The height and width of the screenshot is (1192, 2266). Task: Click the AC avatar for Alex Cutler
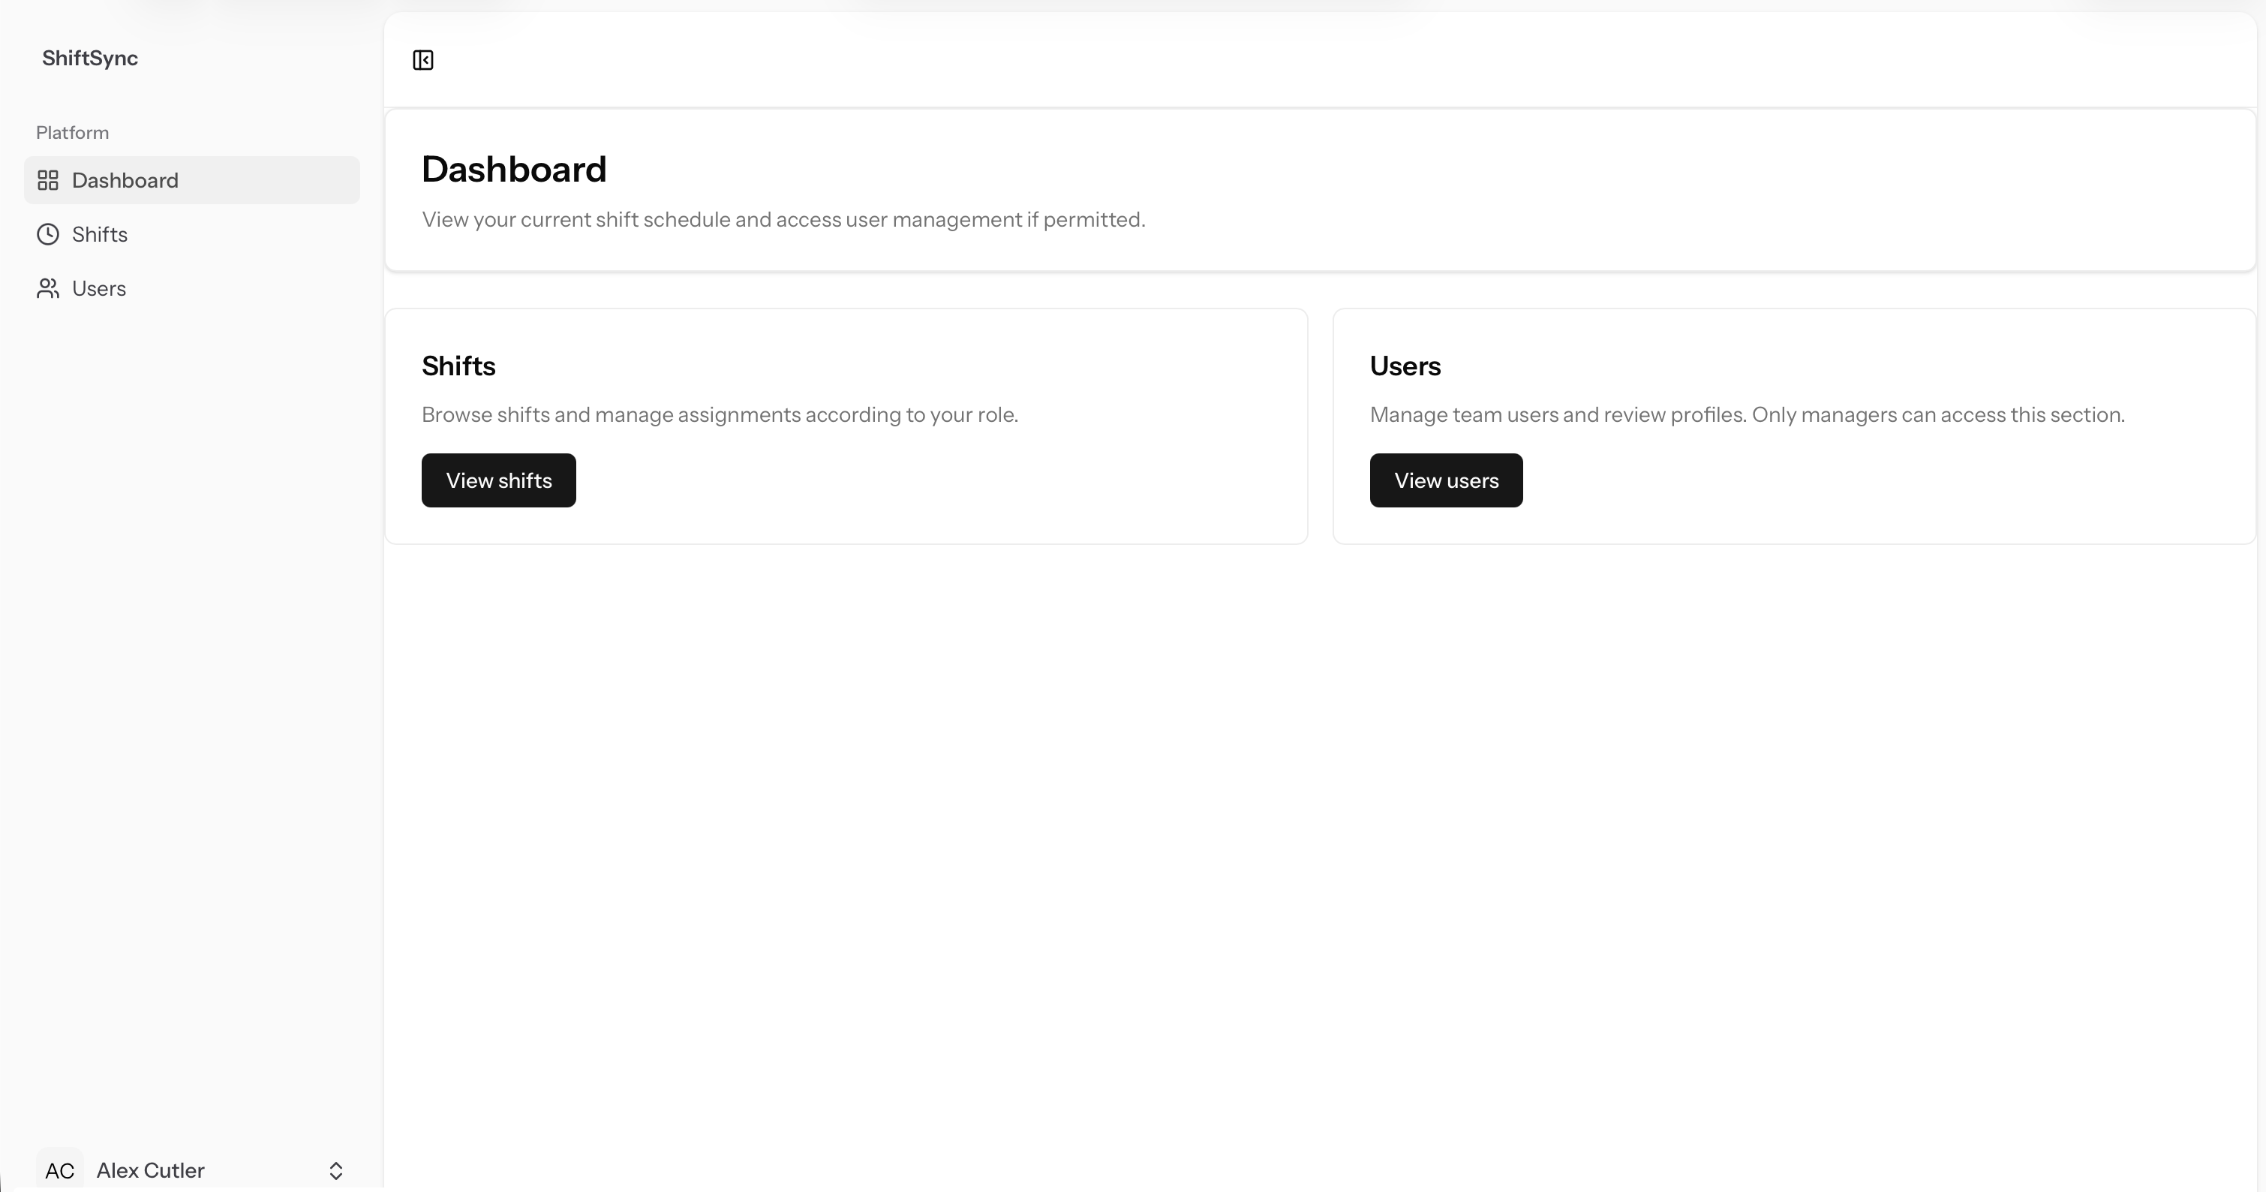click(60, 1169)
